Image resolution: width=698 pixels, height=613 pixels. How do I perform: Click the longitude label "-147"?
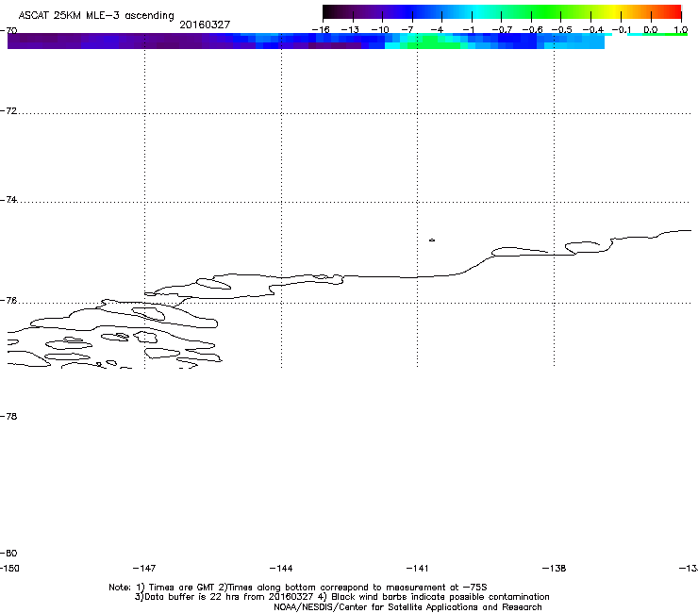[x=144, y=568]
